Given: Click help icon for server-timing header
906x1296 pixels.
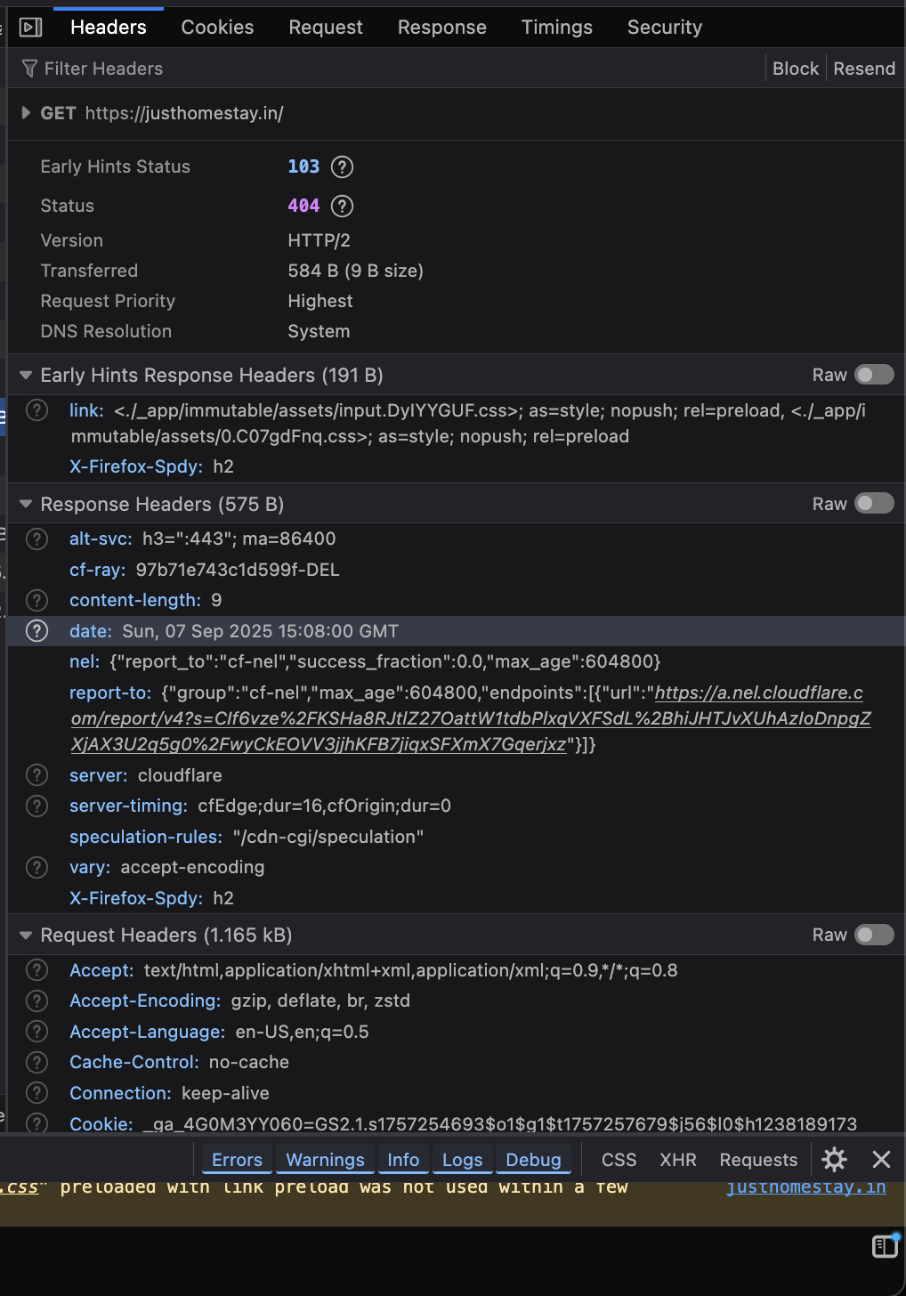Looking at the screenshot, I should coord(36,806).
